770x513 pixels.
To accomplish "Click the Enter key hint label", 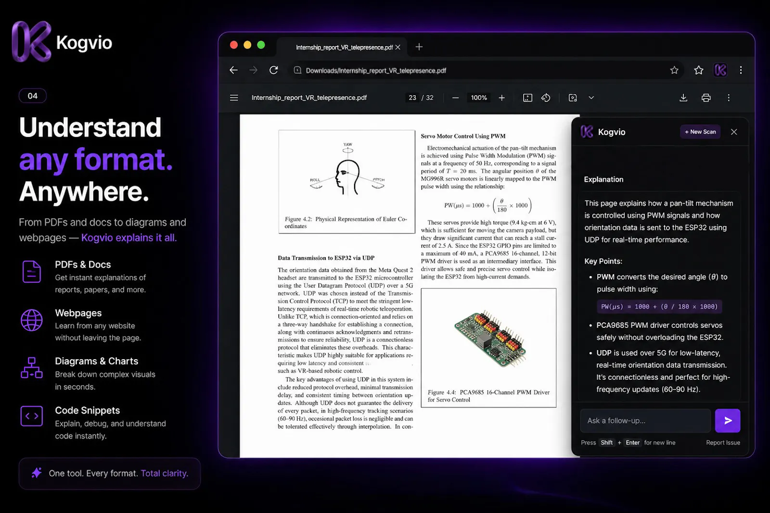I will pyautogui.click(x=633, y=443).
